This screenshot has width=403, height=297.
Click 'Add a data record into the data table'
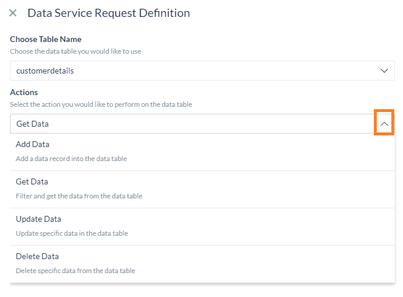point(71,159)
